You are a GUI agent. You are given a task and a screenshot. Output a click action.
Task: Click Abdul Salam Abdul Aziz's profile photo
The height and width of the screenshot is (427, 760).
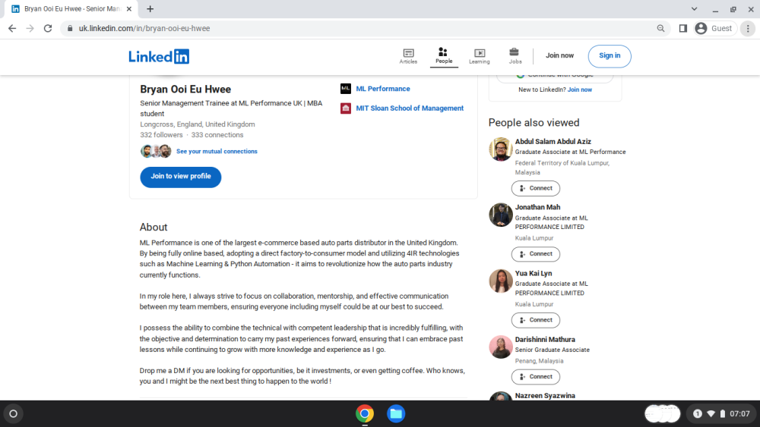(501, 149)
